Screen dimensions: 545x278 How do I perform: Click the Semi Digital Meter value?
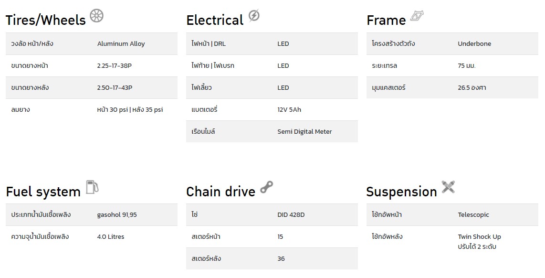[304, 131]
